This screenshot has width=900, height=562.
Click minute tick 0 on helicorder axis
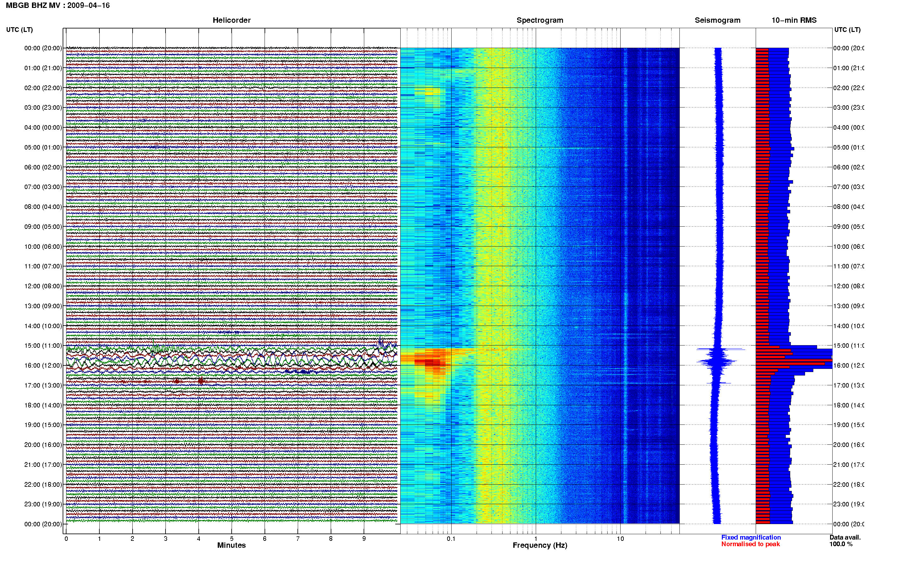(x=66, y=539)
